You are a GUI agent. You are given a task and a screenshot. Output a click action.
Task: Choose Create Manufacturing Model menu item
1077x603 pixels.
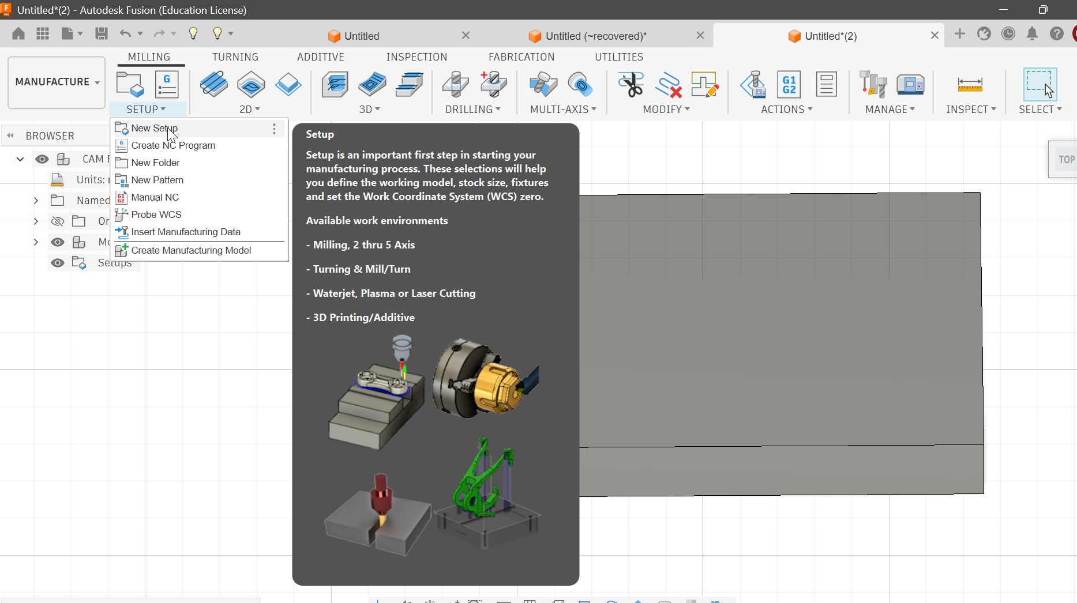200,250
